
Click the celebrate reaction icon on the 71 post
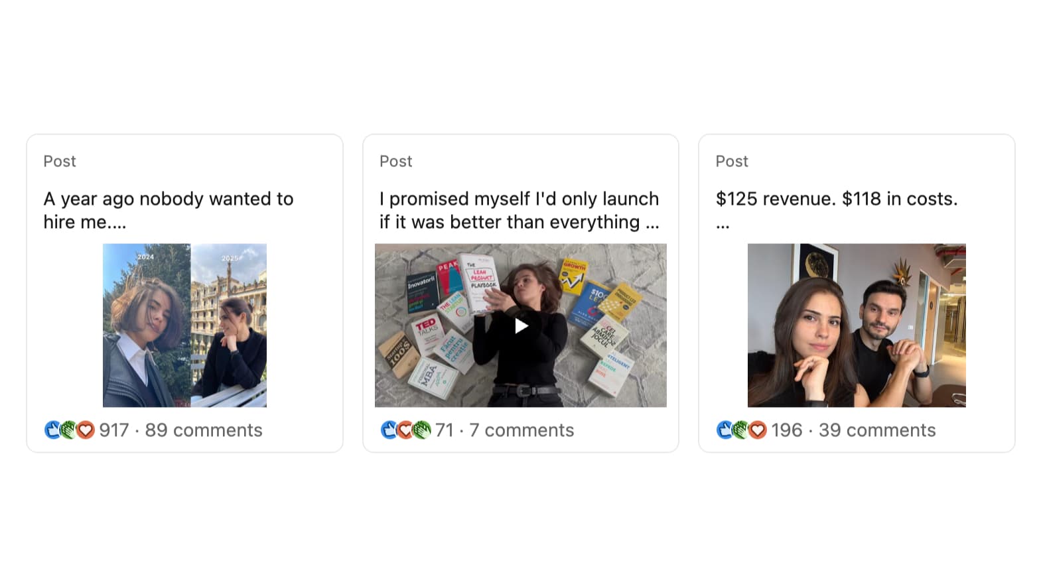422,430
